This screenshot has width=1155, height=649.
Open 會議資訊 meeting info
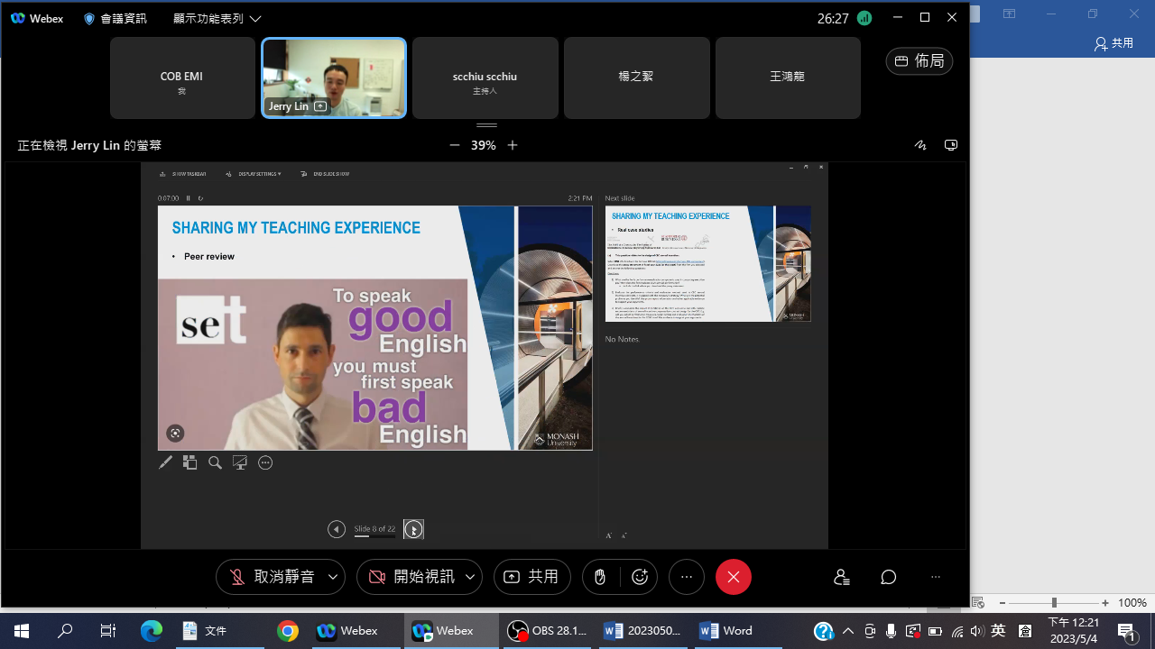coord(115,18)
